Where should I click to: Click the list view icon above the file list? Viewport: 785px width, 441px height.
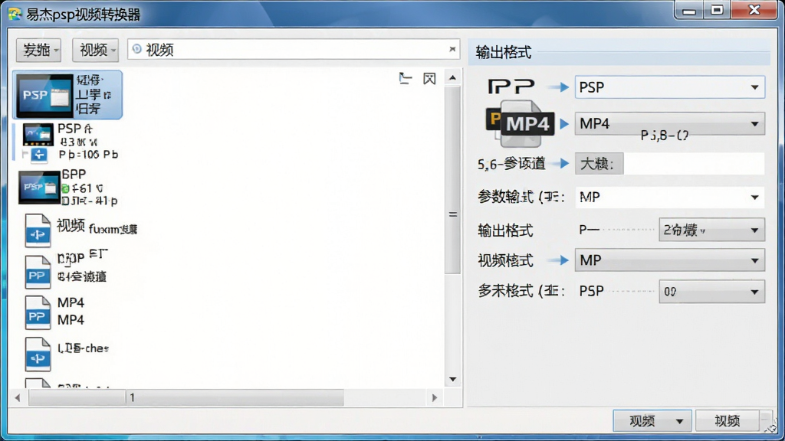click(x=406, y=79)
